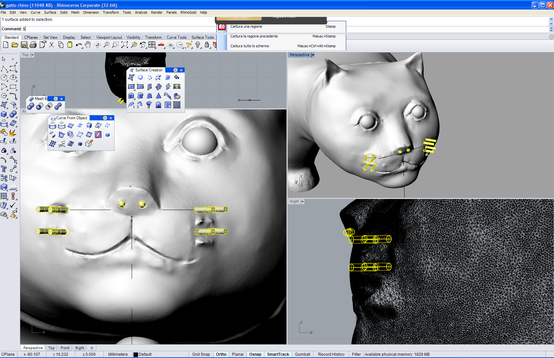Cut selection with the scissors icon

tap(52, 45)
